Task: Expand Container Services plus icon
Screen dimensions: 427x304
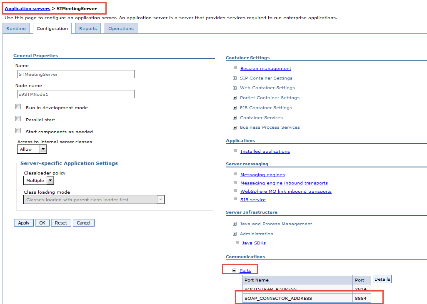Action: (235, 118)
